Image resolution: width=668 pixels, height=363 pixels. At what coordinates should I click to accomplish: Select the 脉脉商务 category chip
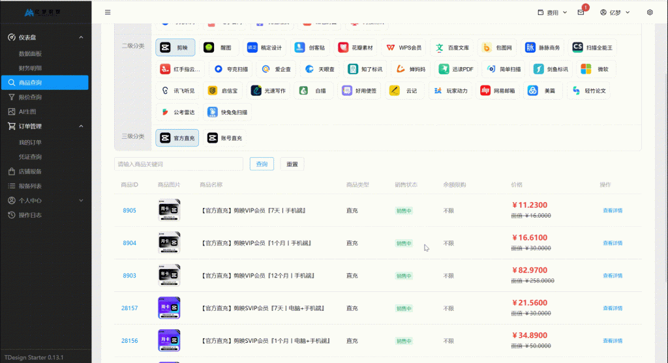point(542,48)
